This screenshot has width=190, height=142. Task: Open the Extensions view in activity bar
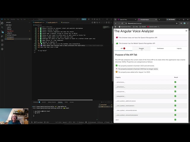(2, 41)
